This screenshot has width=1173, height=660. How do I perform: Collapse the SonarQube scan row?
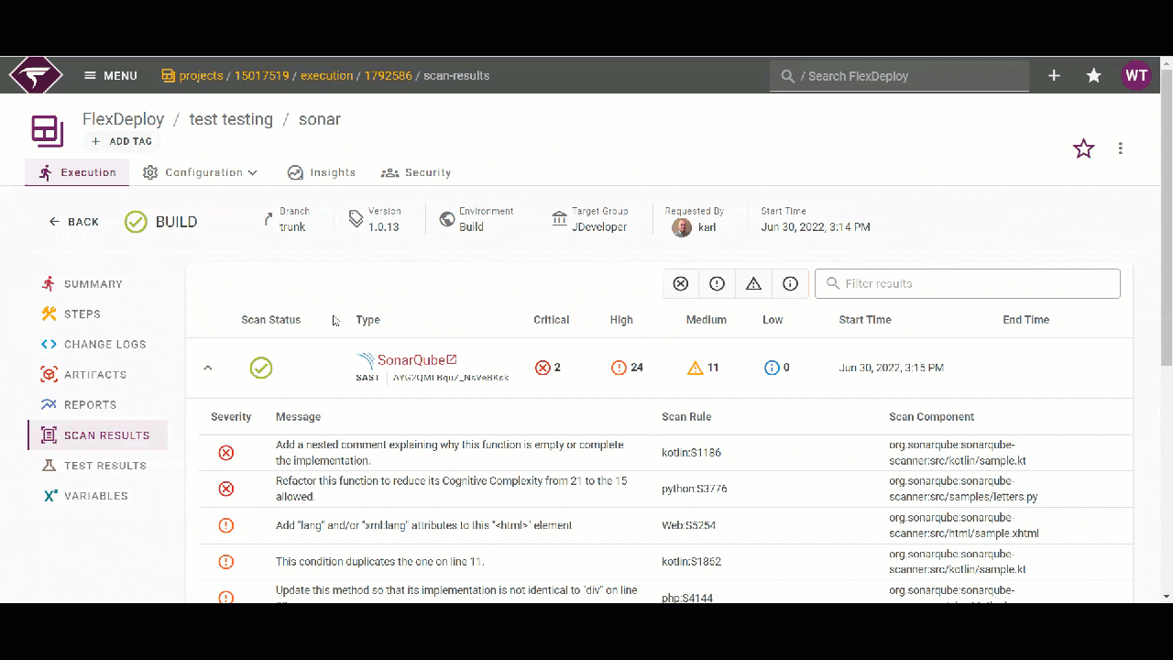[x=208, y=368]
